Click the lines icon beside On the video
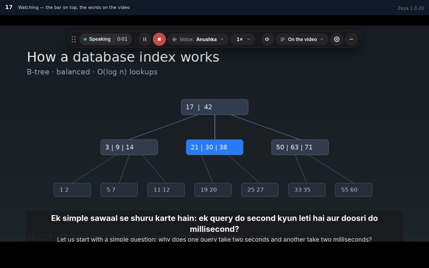Image resolution: width=429 pixels, height=268 pixels. 283,39
